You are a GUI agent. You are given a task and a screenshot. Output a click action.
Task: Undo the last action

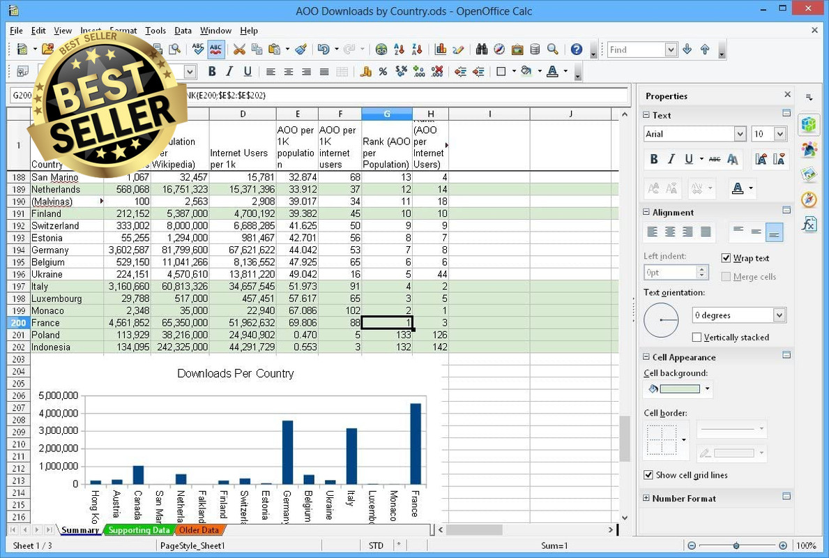coord(323,50)
